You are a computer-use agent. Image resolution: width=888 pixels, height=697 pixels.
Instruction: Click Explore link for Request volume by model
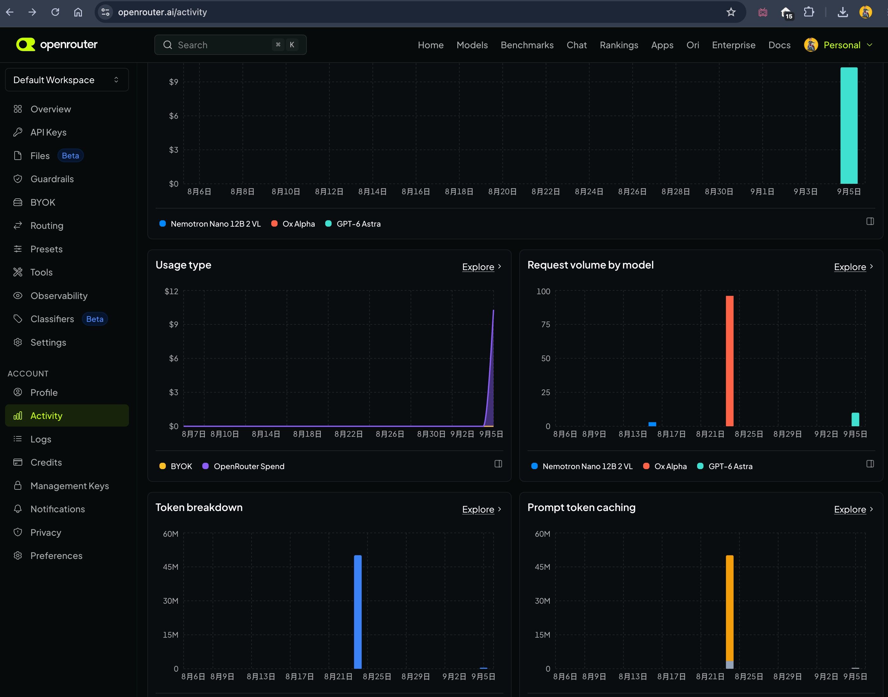(x=854, y=267)
